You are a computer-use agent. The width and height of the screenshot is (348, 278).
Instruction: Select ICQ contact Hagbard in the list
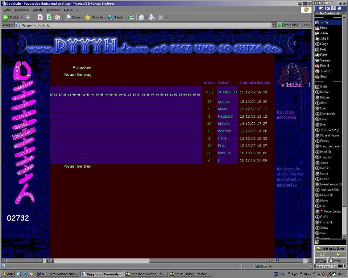tap(326, 157)
